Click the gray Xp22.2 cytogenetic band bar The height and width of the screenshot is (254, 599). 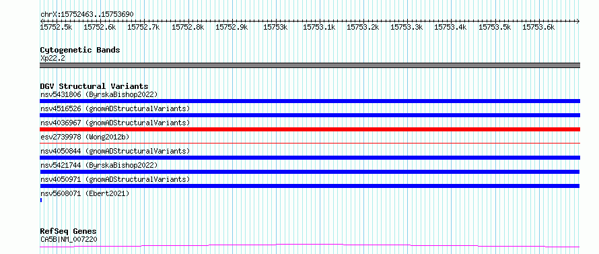tap(310, 65)
